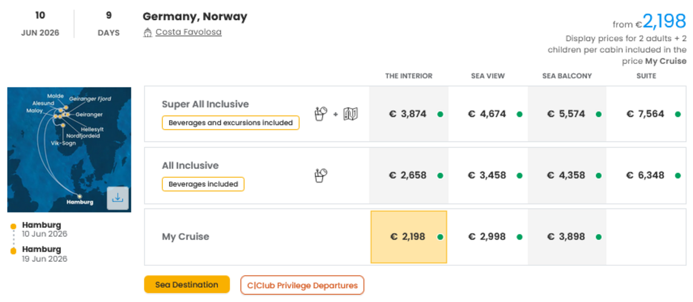Image resolution: width=693 pixels, height=302 pixels.
Task: Click The Interior column header
Action: click(x=408, y=76)
